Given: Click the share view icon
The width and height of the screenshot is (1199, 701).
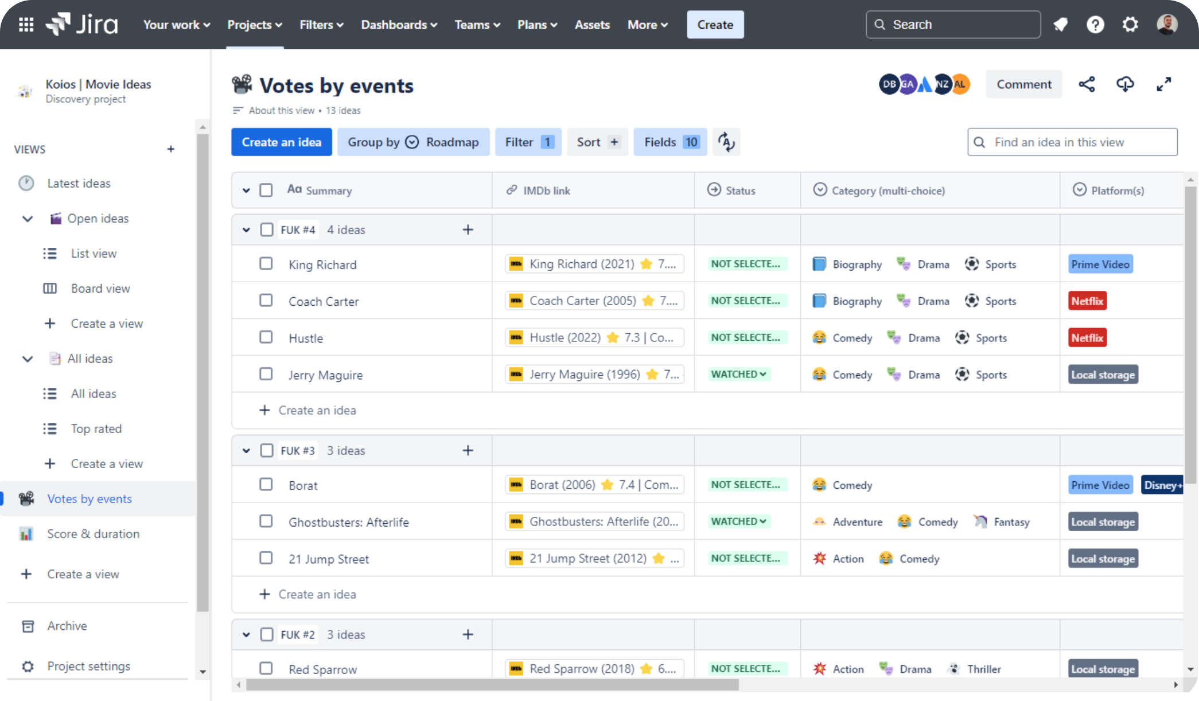Looking at the screenshot, I should click(x=1087, y=84).
